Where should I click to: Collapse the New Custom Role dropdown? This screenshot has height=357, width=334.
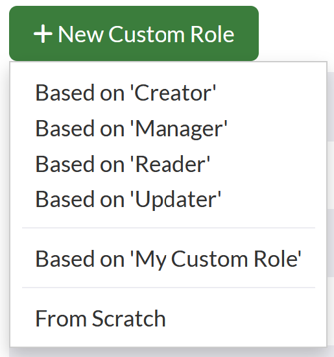134,34
